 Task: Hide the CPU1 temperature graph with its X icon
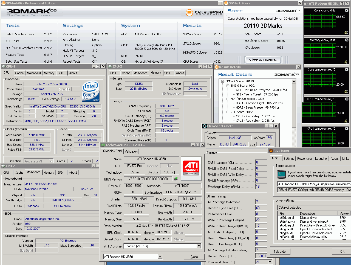[x=347, y=129]
